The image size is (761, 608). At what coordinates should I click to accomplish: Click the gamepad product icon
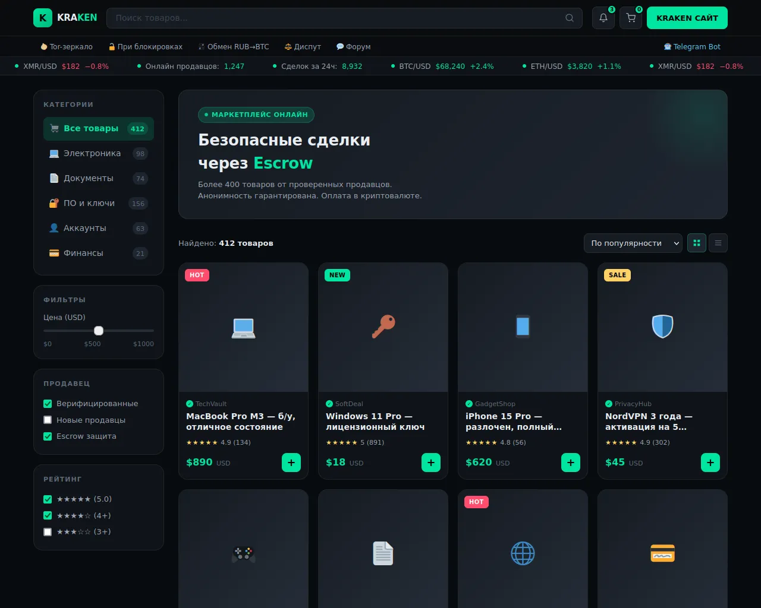tap(244, 554)
